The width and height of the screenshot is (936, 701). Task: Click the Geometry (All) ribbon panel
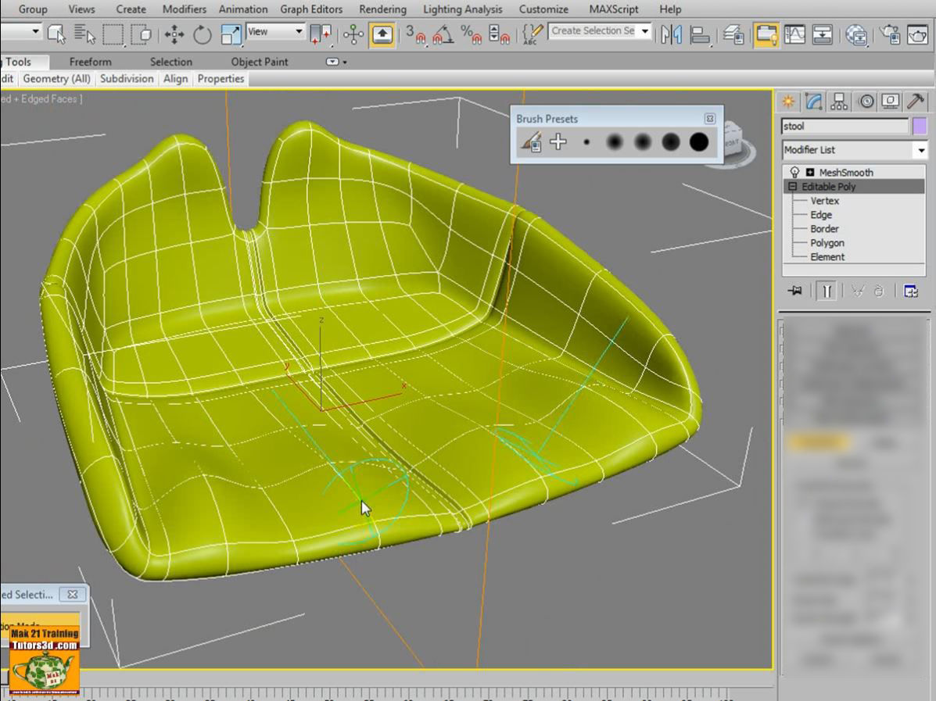click(x=56, y=79)
